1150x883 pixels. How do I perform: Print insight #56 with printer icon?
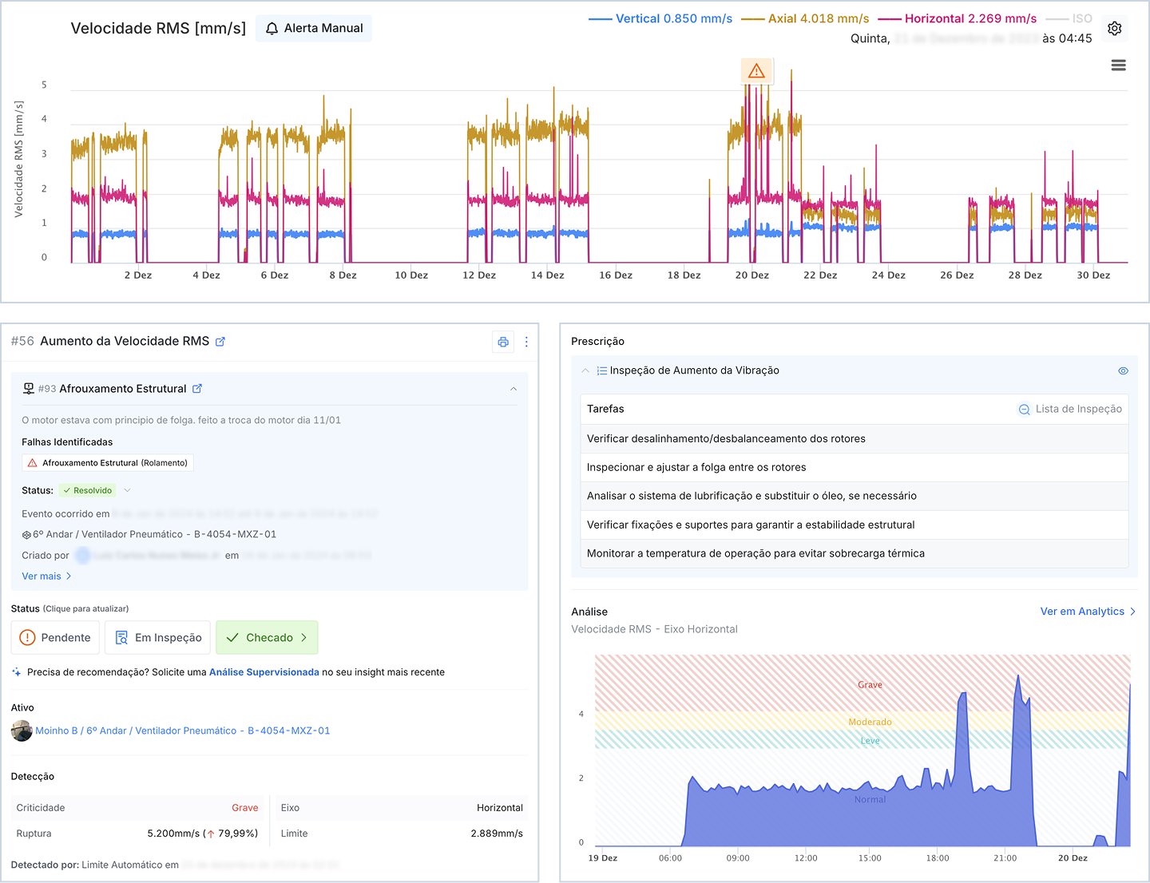(503, 342)
